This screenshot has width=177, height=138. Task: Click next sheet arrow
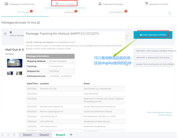click(8, 135)
